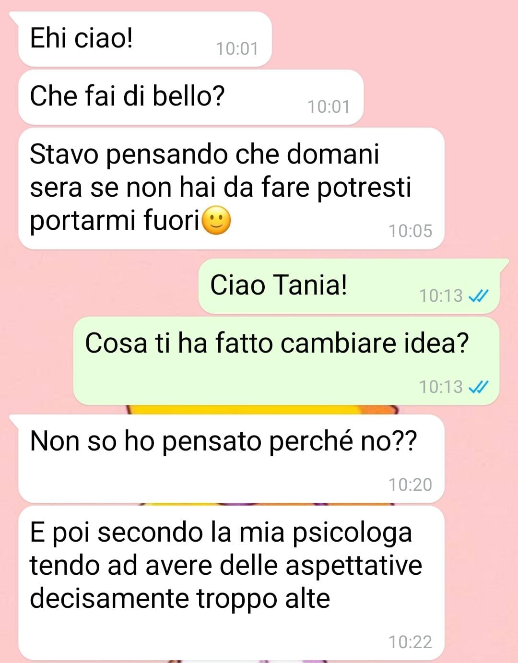Tap the 10:01 timestamp on 'Che fai di bello?'
518x663 pixels.
point(329,107)
